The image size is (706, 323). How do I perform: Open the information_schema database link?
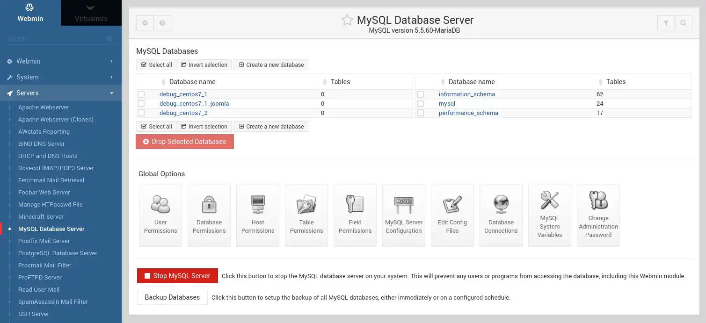(x=466, y=94)
